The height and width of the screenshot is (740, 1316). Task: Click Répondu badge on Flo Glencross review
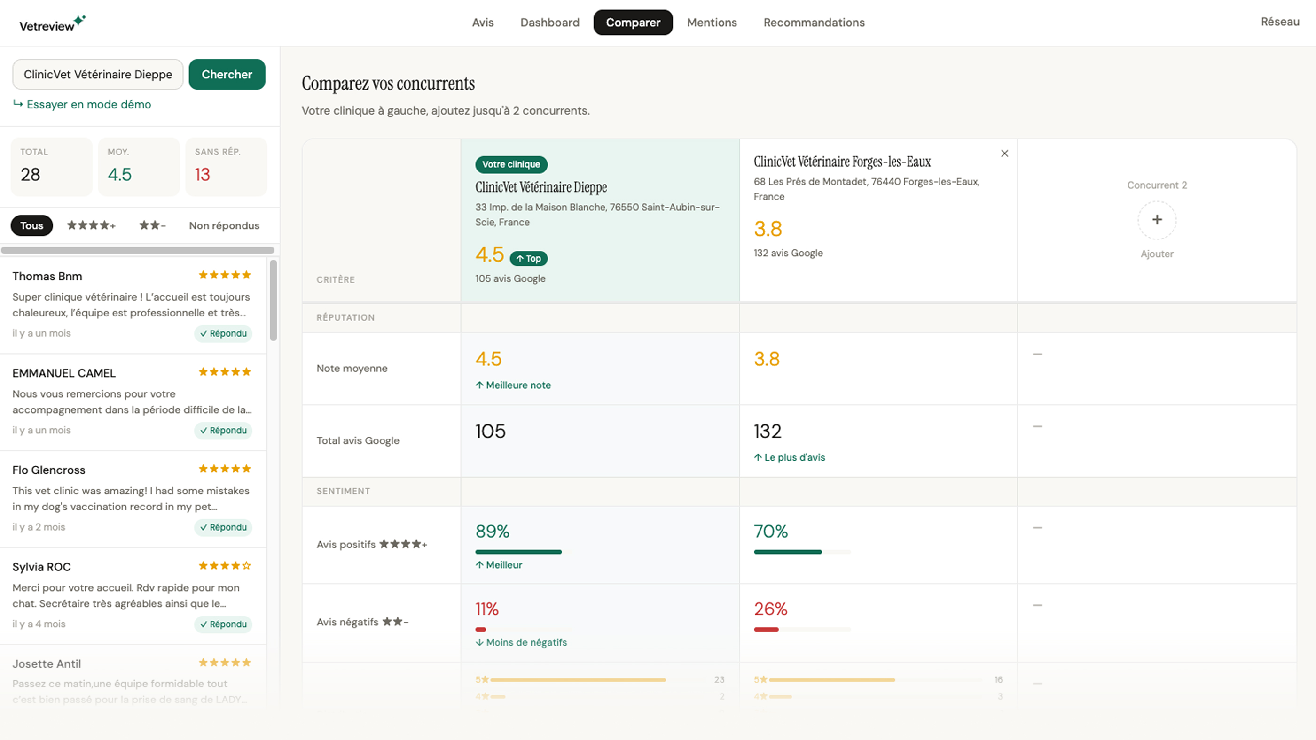223,528
